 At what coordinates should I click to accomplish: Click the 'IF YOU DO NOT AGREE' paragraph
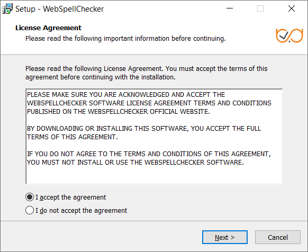pyautogui.click(x=149, y=158)
